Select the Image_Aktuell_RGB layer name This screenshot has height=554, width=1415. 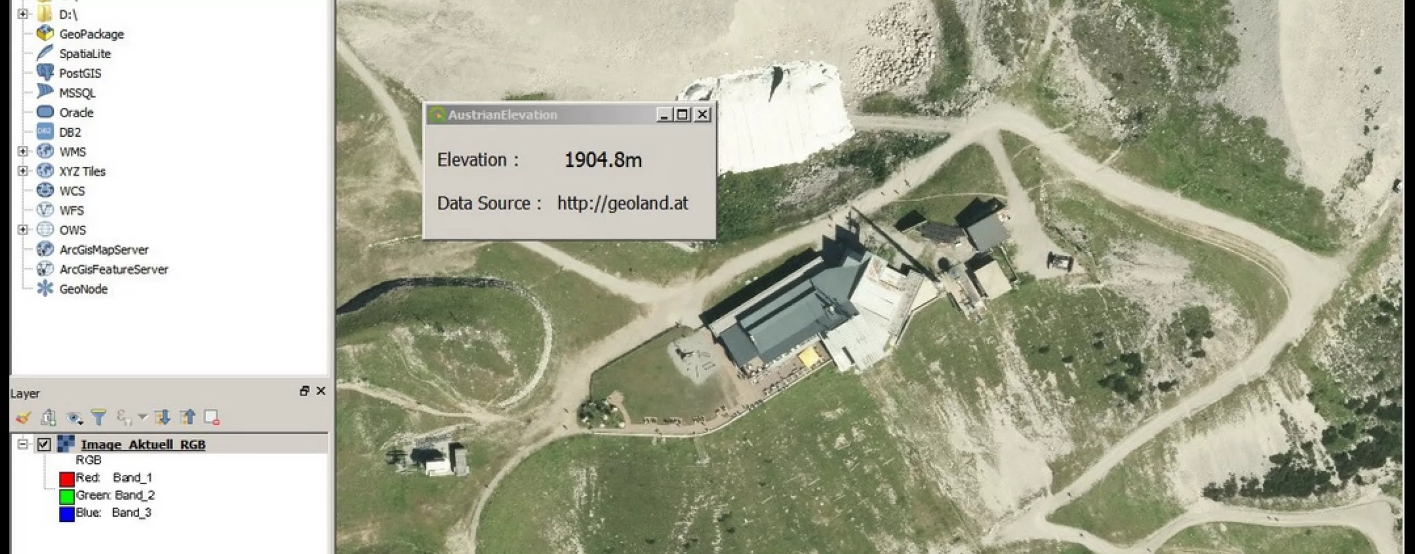click(143, 444)
